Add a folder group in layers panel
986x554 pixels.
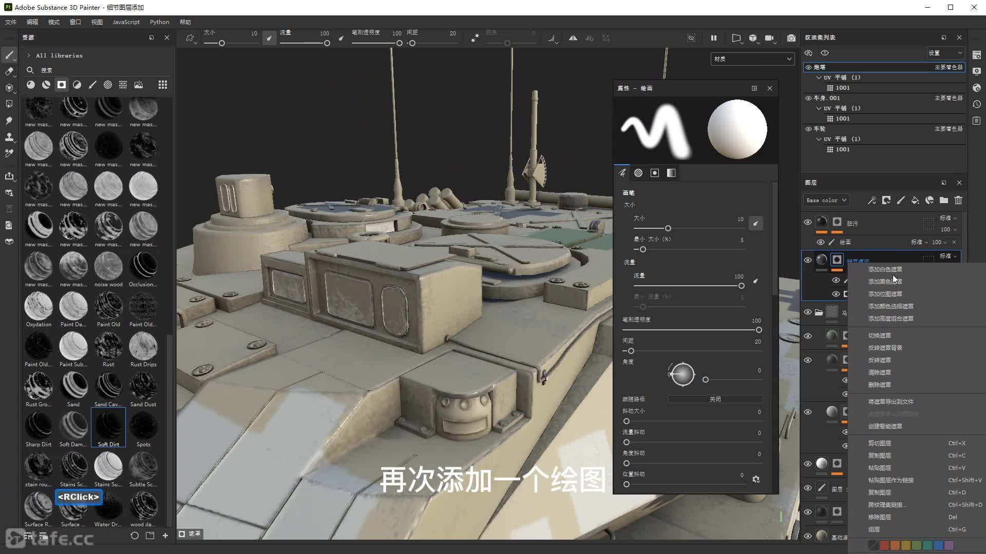click(x=944, y=200)
